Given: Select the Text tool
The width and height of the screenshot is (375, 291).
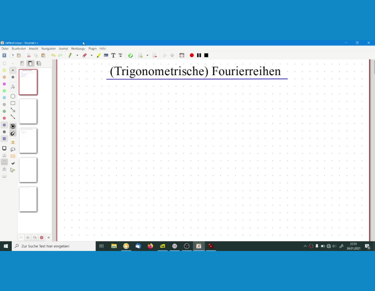Looking at the screenshot, I should click(114, 55).
